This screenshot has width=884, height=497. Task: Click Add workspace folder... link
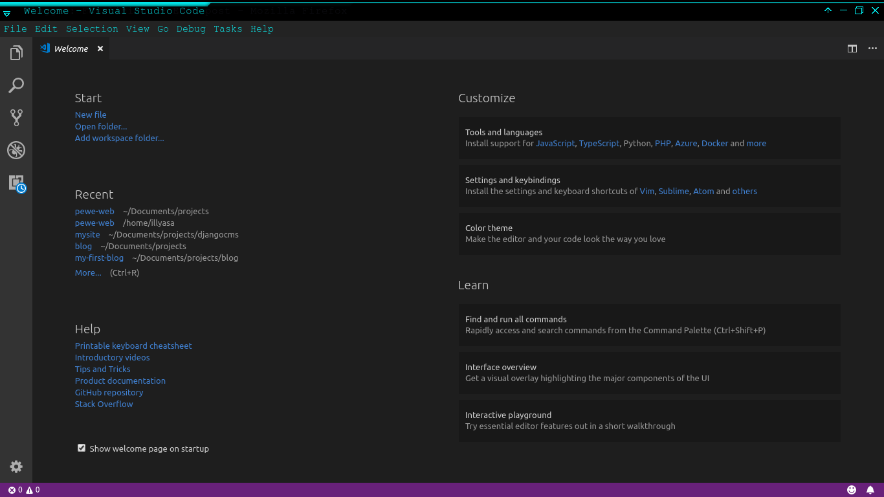[120, 138]
